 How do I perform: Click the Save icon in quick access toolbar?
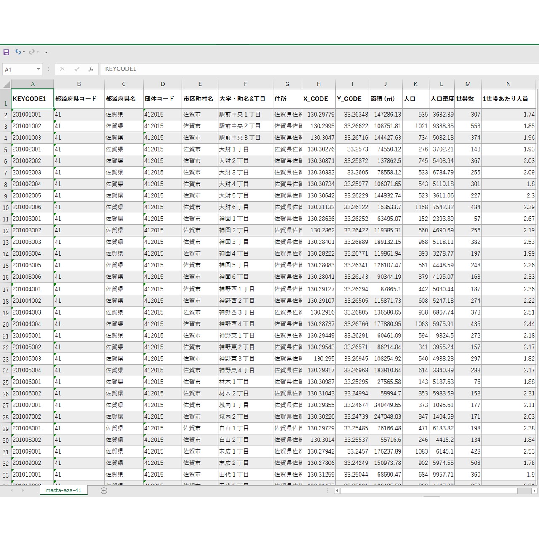(6, 52)
